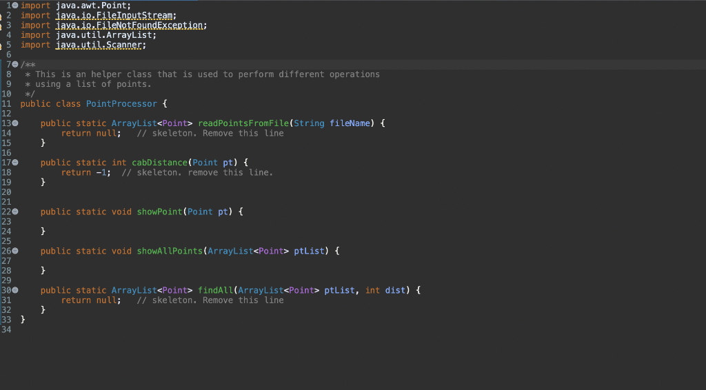Click the String type in readPointsFromFile signature

pos(309,123)
